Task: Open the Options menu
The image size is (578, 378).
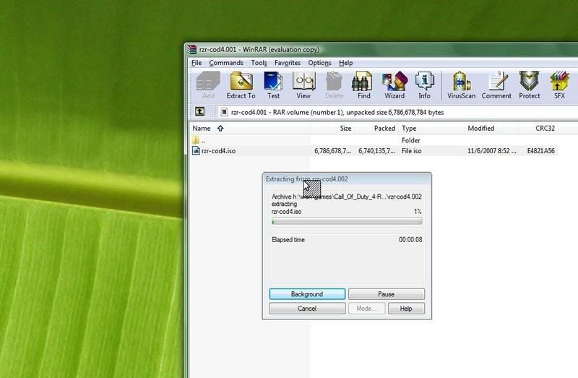Action: (319, 63)
